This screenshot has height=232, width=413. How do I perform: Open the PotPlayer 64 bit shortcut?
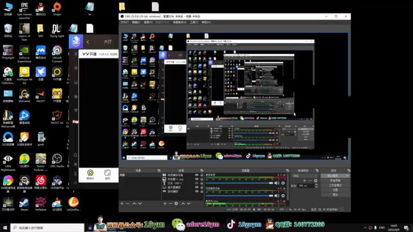coord(24,76)
